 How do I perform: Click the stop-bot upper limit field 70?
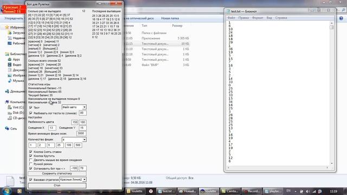pyautogui.click(x=82, y=168)
